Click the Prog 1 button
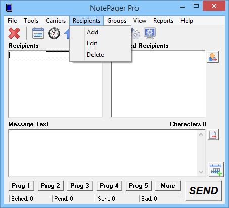The image size is (229, 208). coord(21,186)
